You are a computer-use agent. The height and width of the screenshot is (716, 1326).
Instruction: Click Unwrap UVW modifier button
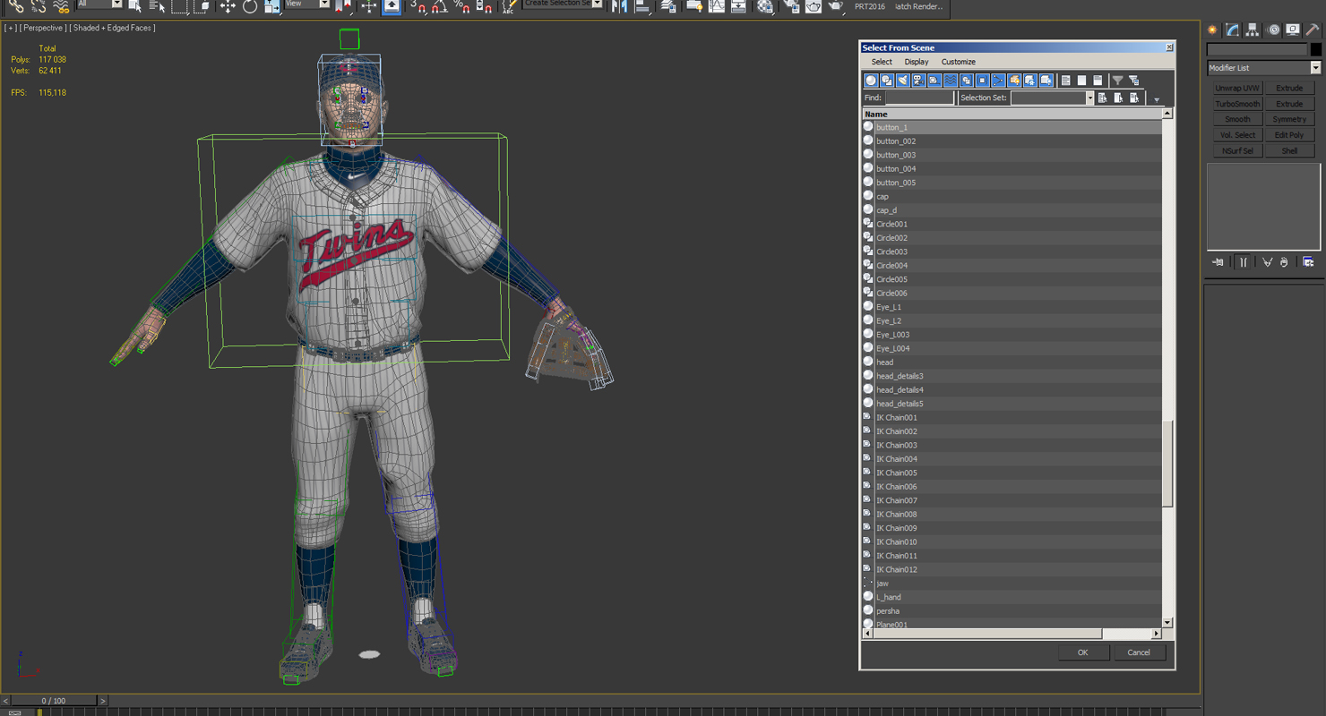coord(1237,89)
